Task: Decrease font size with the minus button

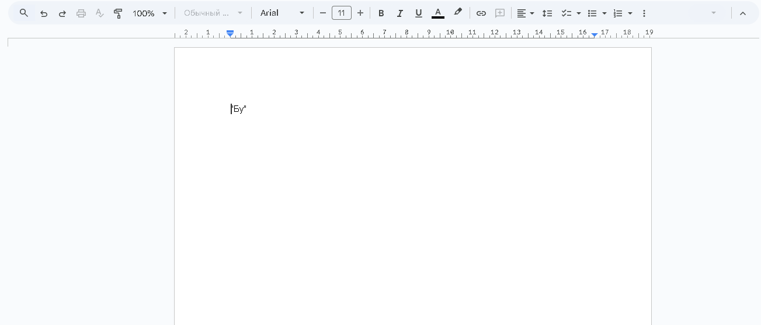Action: [x=323, y=13]
